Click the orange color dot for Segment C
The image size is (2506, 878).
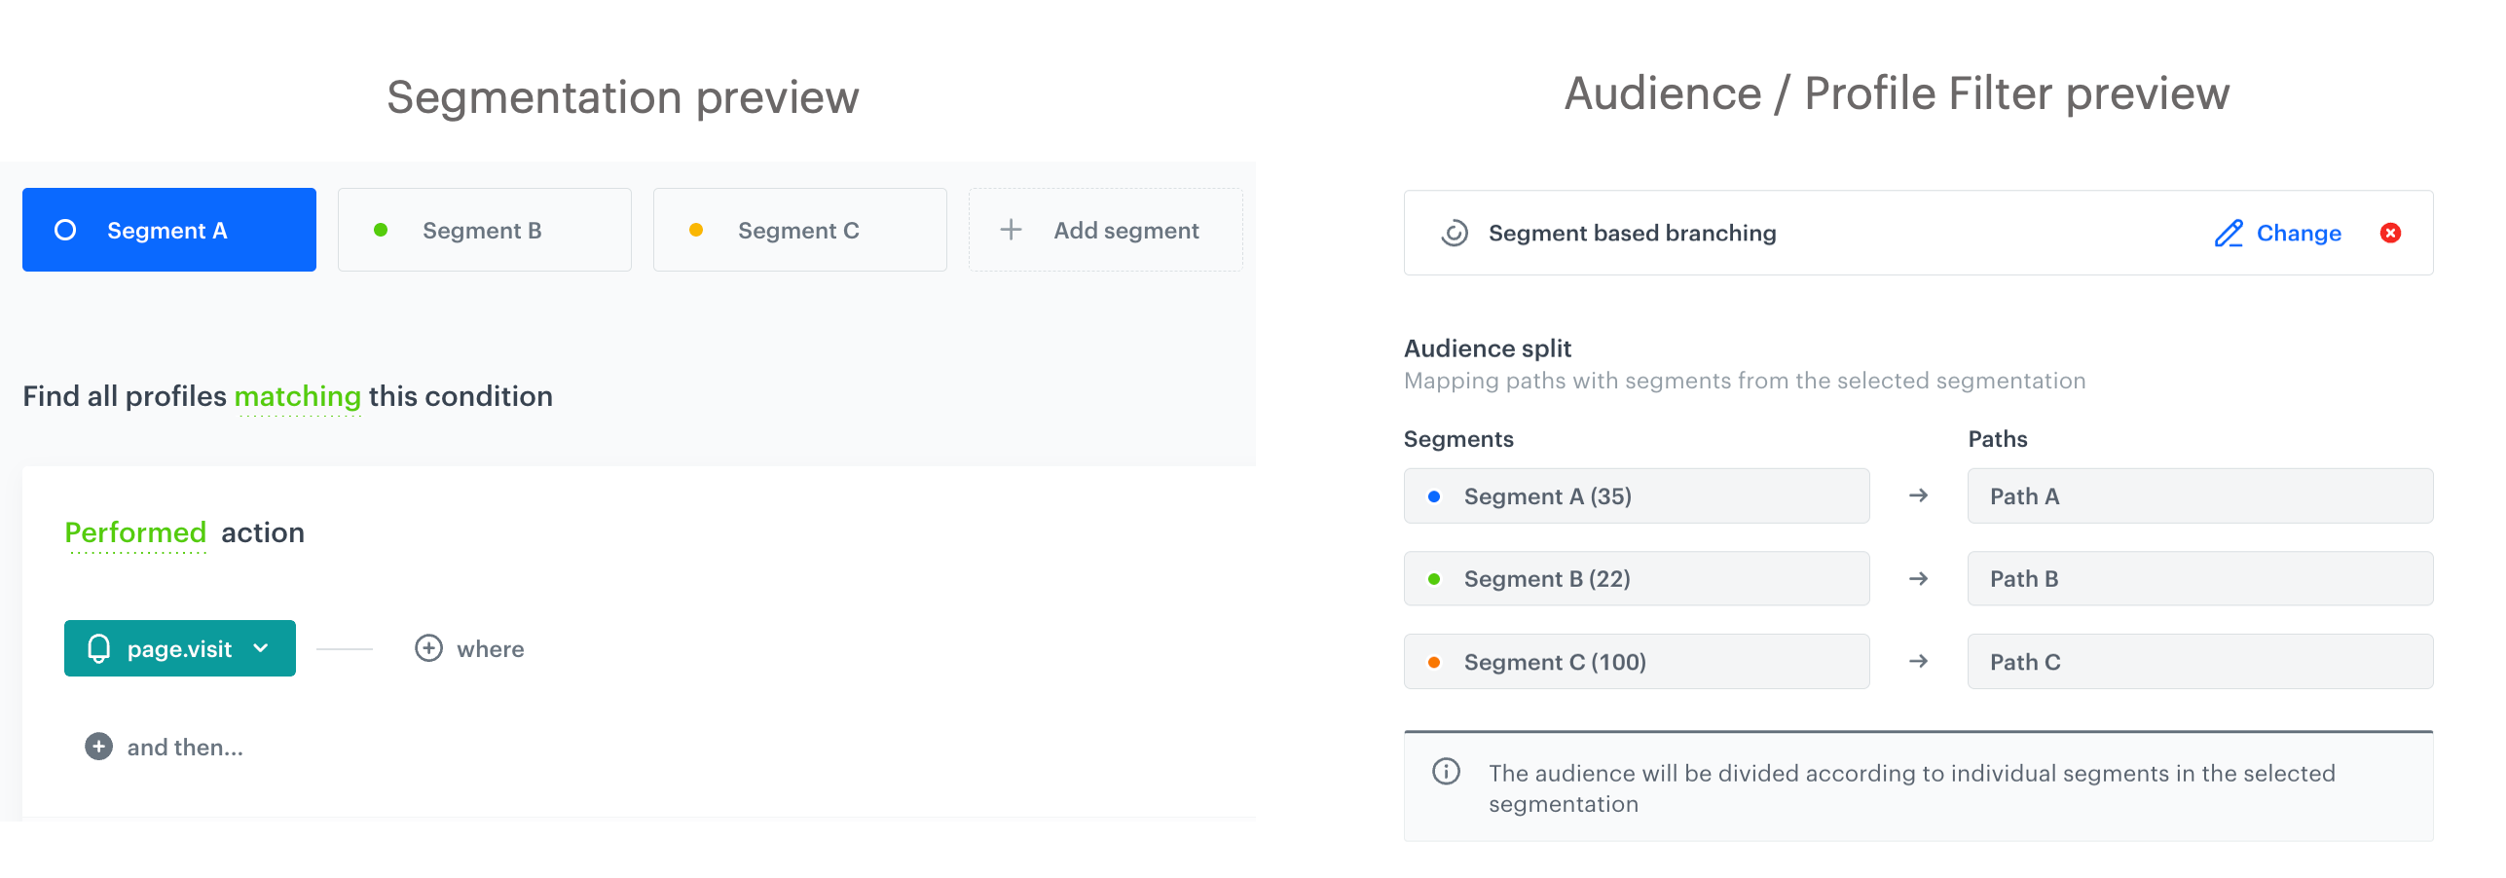(x=1433, y=661)
